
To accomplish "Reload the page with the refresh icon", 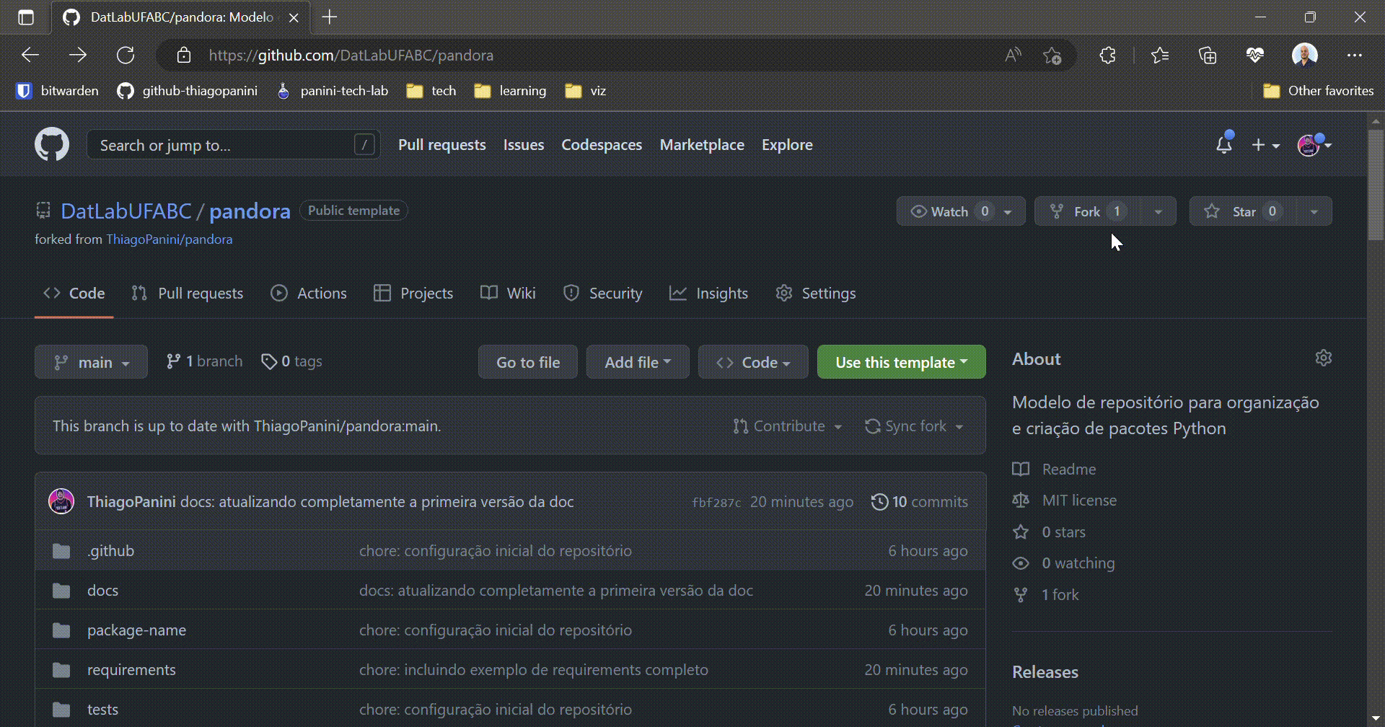I will pos(126,55).
